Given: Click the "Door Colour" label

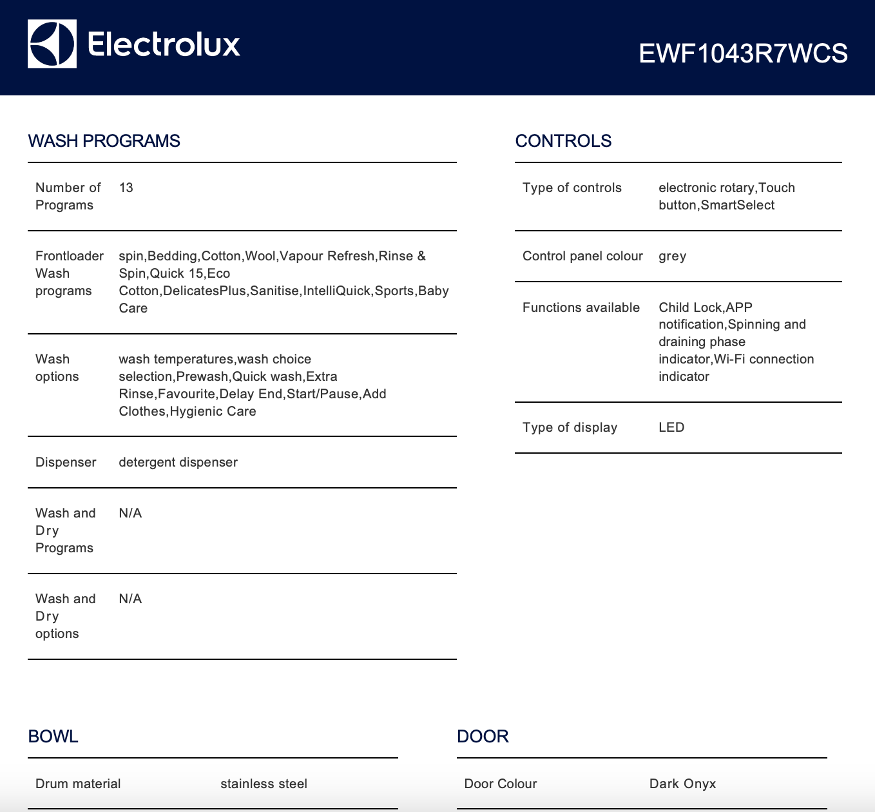Looking at the screenshot, I should (501, 784).
